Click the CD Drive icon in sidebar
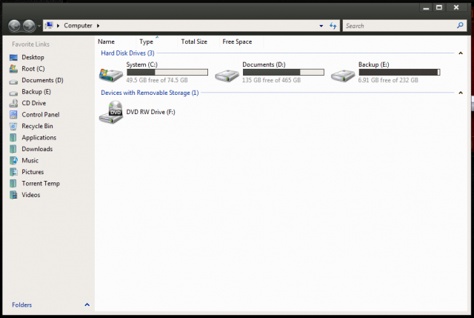The image size is (474, 318). [x=13, y=104]
